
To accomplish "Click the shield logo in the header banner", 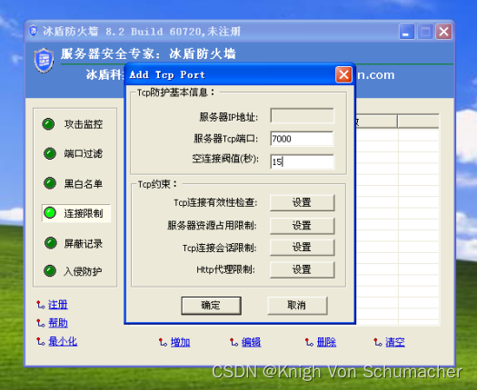I will click(x=45, y=61).
